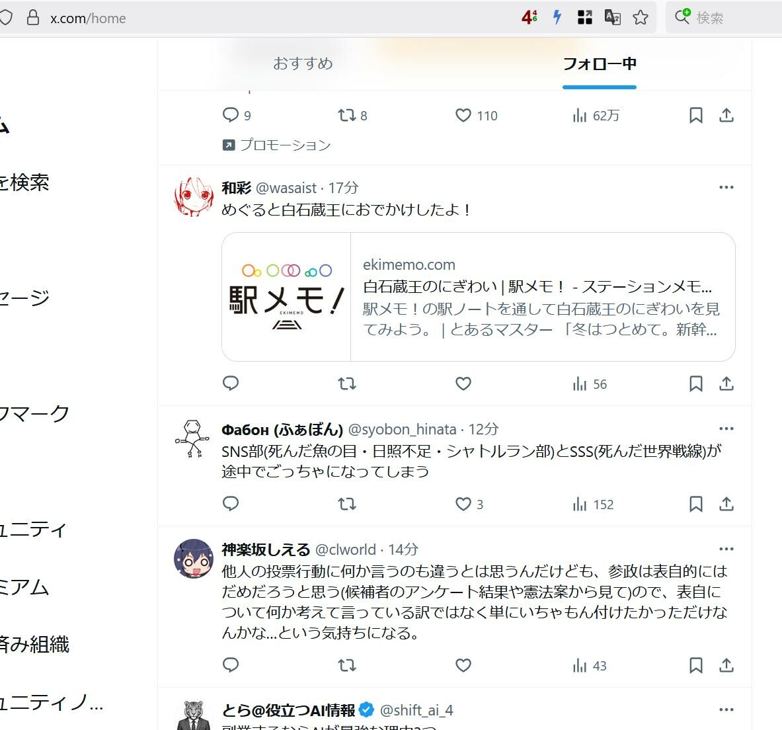
Task: Bookmark this page with the star icon
Action: tap(641, 18)
